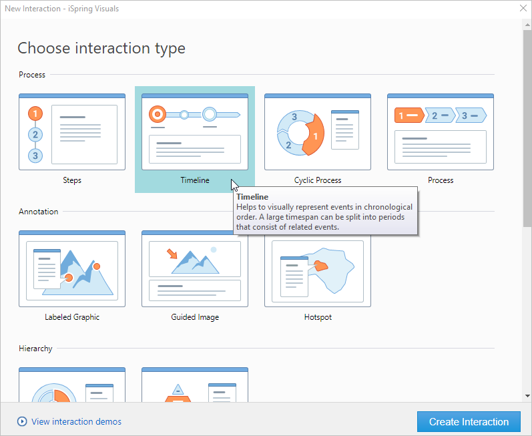Click the Create Interaction button
This screenshot has height=436, width=532.
coord(469,422)
